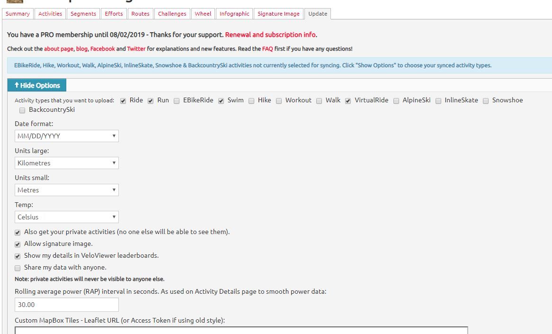This screenshot has width=552, height=334.
Task: Open the Summary tab
Action: [x=18, y=14]
